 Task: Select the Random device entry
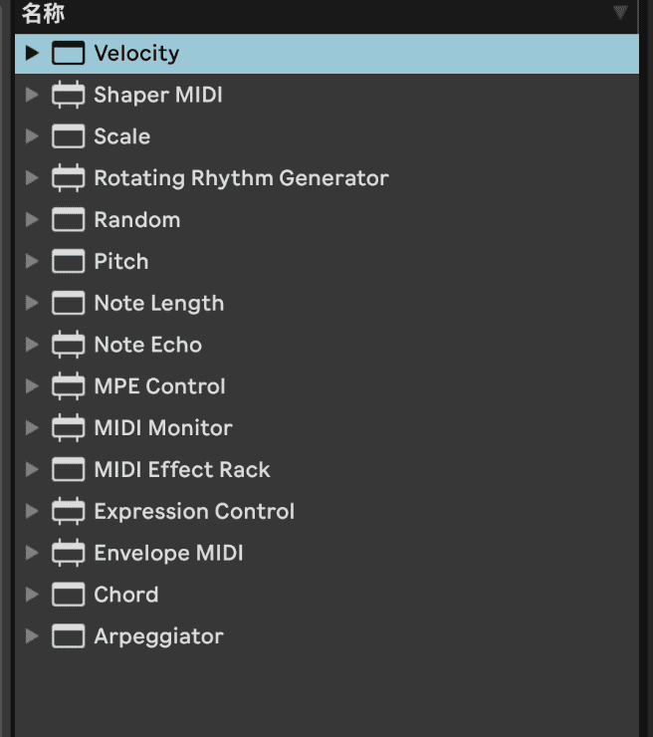(326, 220)
